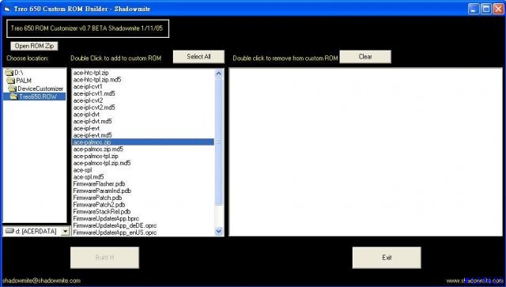Select ace-ipl-cvt2.md5 file
Viewport: 506px width, 287px height.
pyautogui.click(x=94, y=108)
